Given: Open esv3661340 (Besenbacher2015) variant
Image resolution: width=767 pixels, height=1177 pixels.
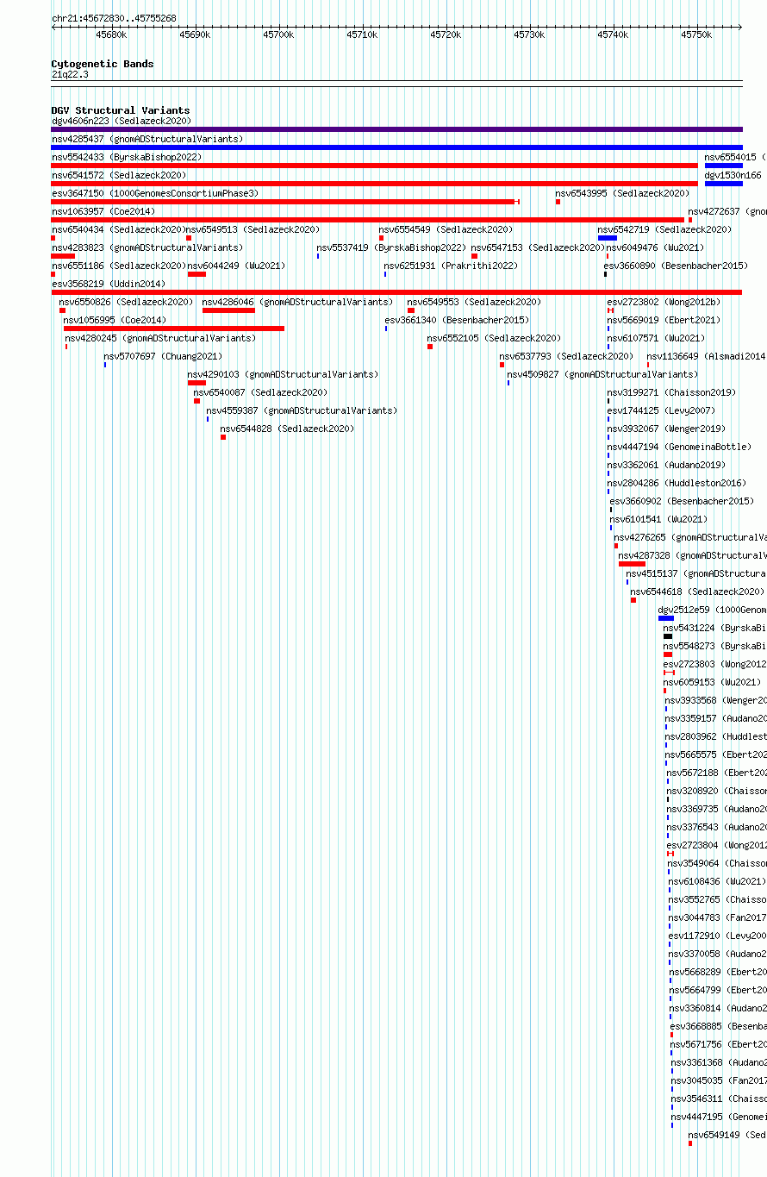Looking at the screenshot, I should 457,321.
